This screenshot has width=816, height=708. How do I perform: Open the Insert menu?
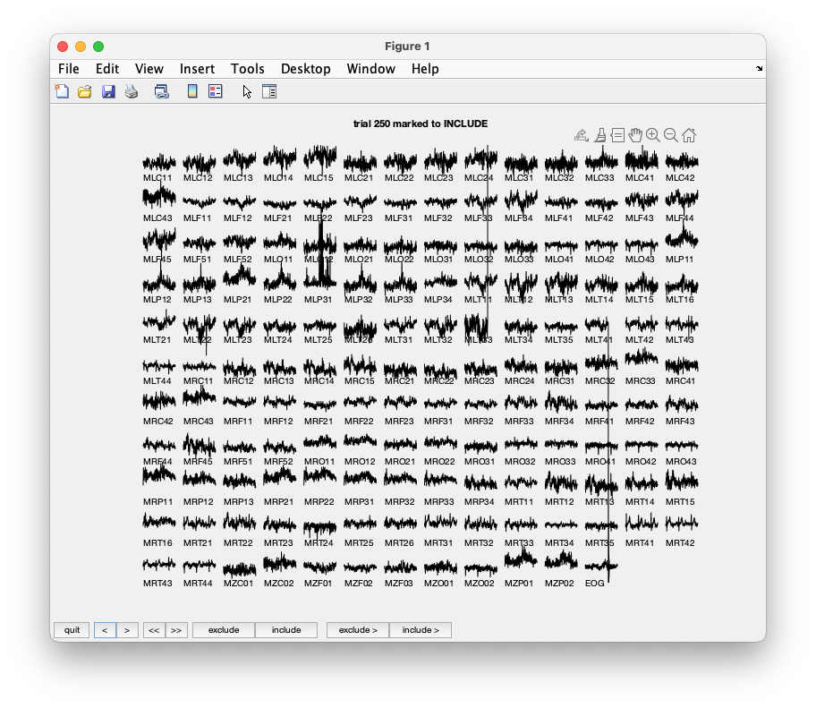197,69
